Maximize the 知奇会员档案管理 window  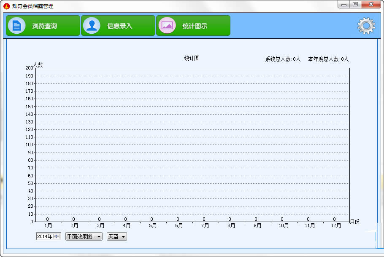(x=355, y=4)
